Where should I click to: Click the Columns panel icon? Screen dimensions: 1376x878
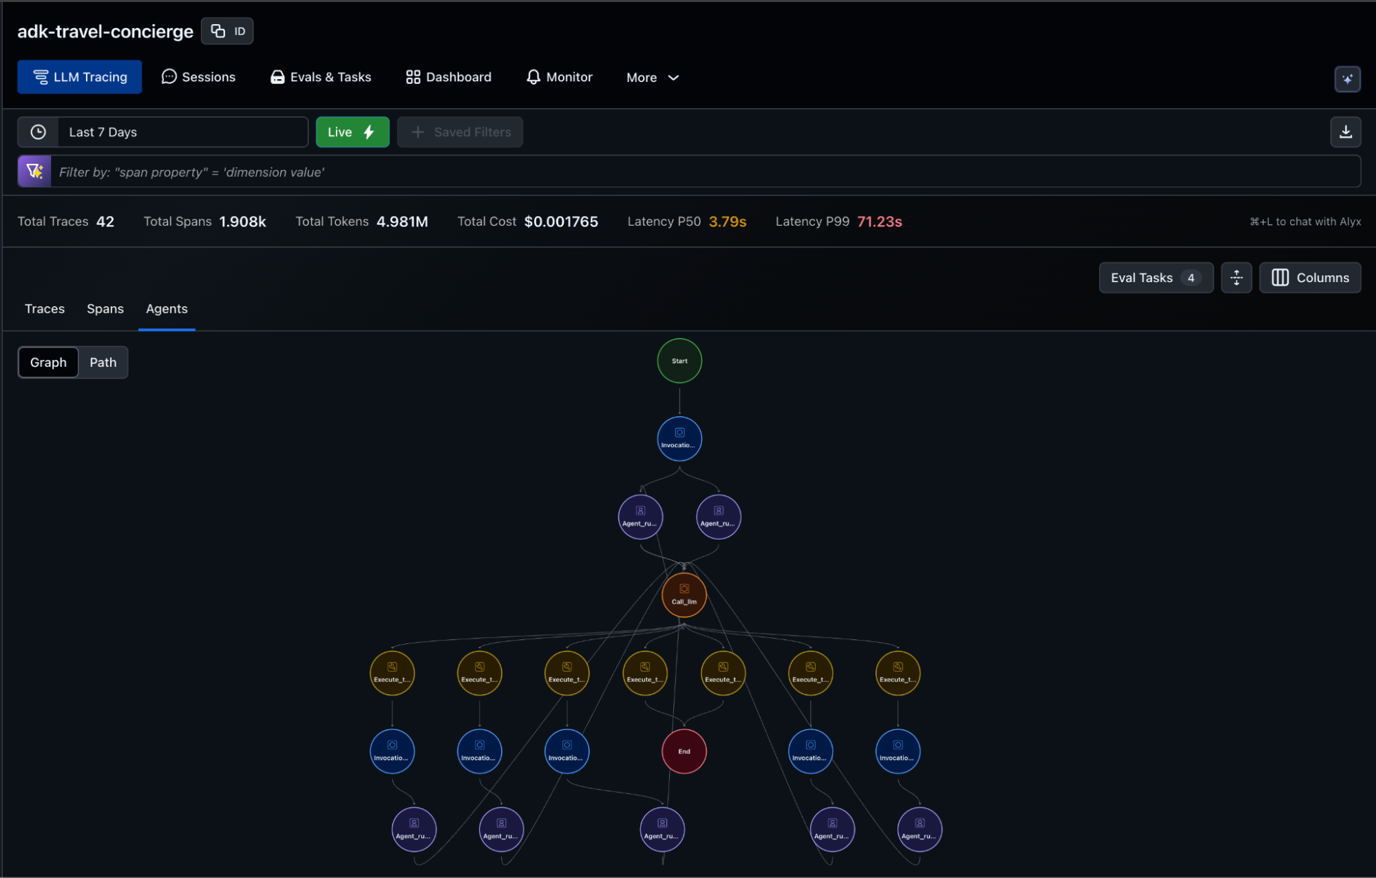(1280, 277)
